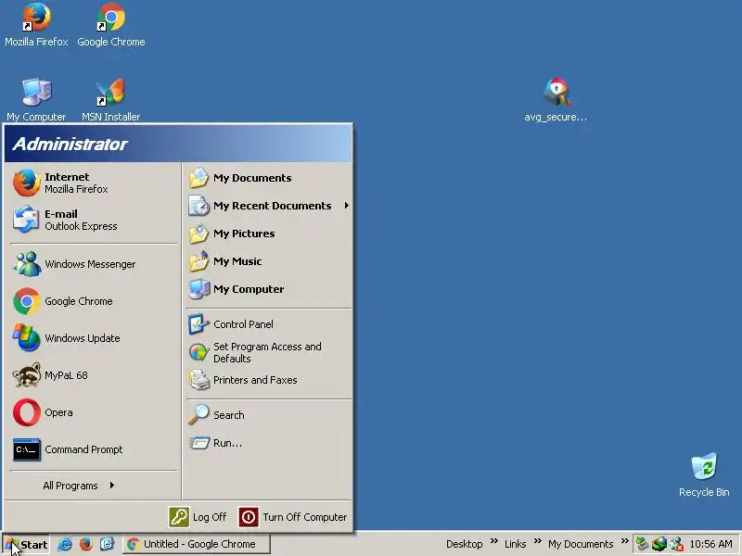Viewport: 742px width, 556px height.
Task: Open Command Prompt from Start menu
Action: [x=92, y=449]
